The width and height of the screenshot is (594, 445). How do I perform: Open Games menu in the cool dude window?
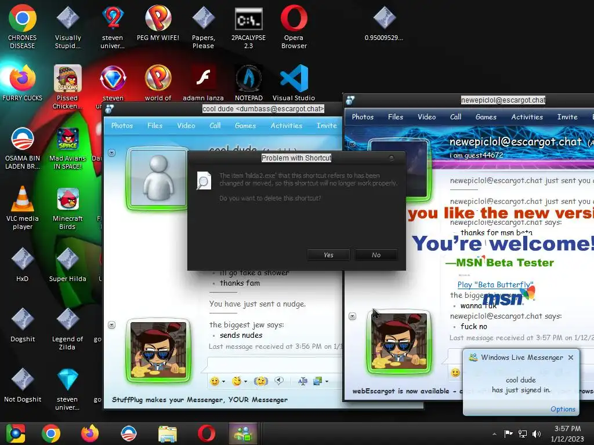coord(245,126)
